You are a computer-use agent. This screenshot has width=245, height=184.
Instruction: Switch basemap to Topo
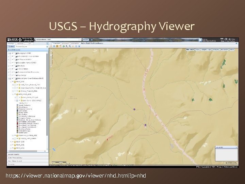coord(197,50)
